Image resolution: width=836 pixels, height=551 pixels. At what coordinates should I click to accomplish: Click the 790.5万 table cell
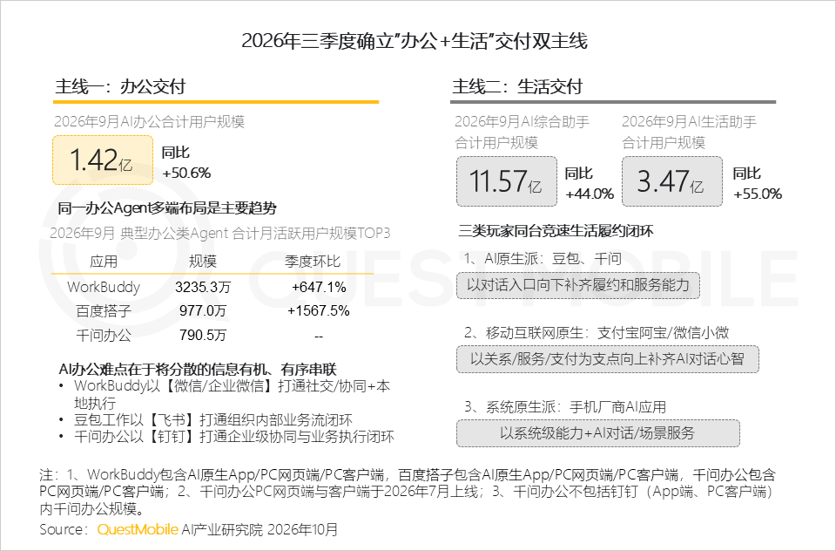tap(203, 336)
